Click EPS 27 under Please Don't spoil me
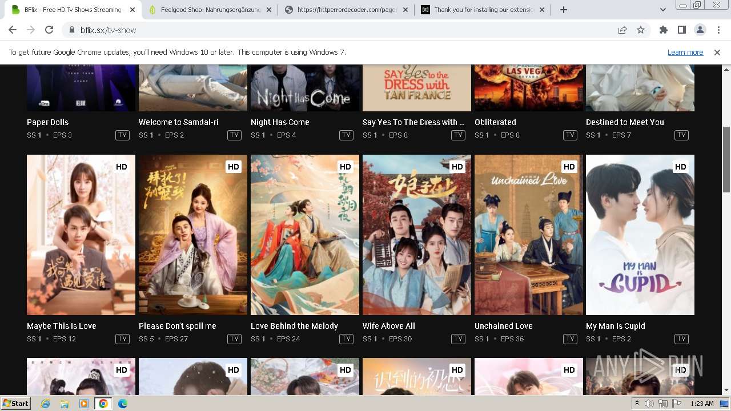 coord(176,339)
